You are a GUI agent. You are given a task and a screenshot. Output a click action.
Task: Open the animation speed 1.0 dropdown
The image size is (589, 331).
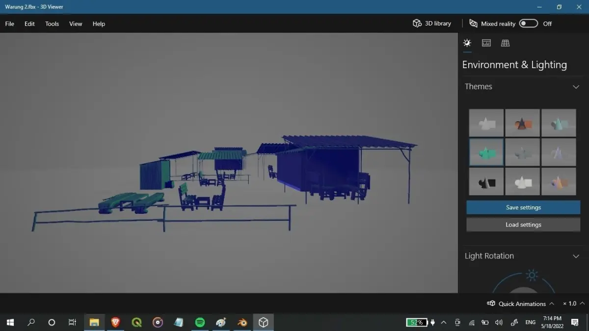(574, 304)
